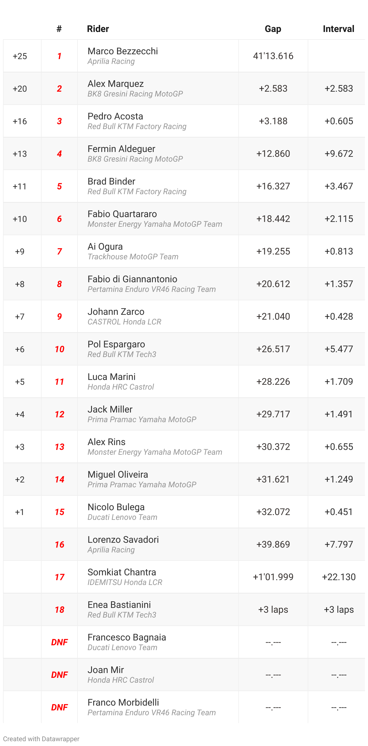The width and height of the screenshot is (368, 746).
Task: Select the Marco Bezzecchi rider name
Action: [x=123, y=51]
